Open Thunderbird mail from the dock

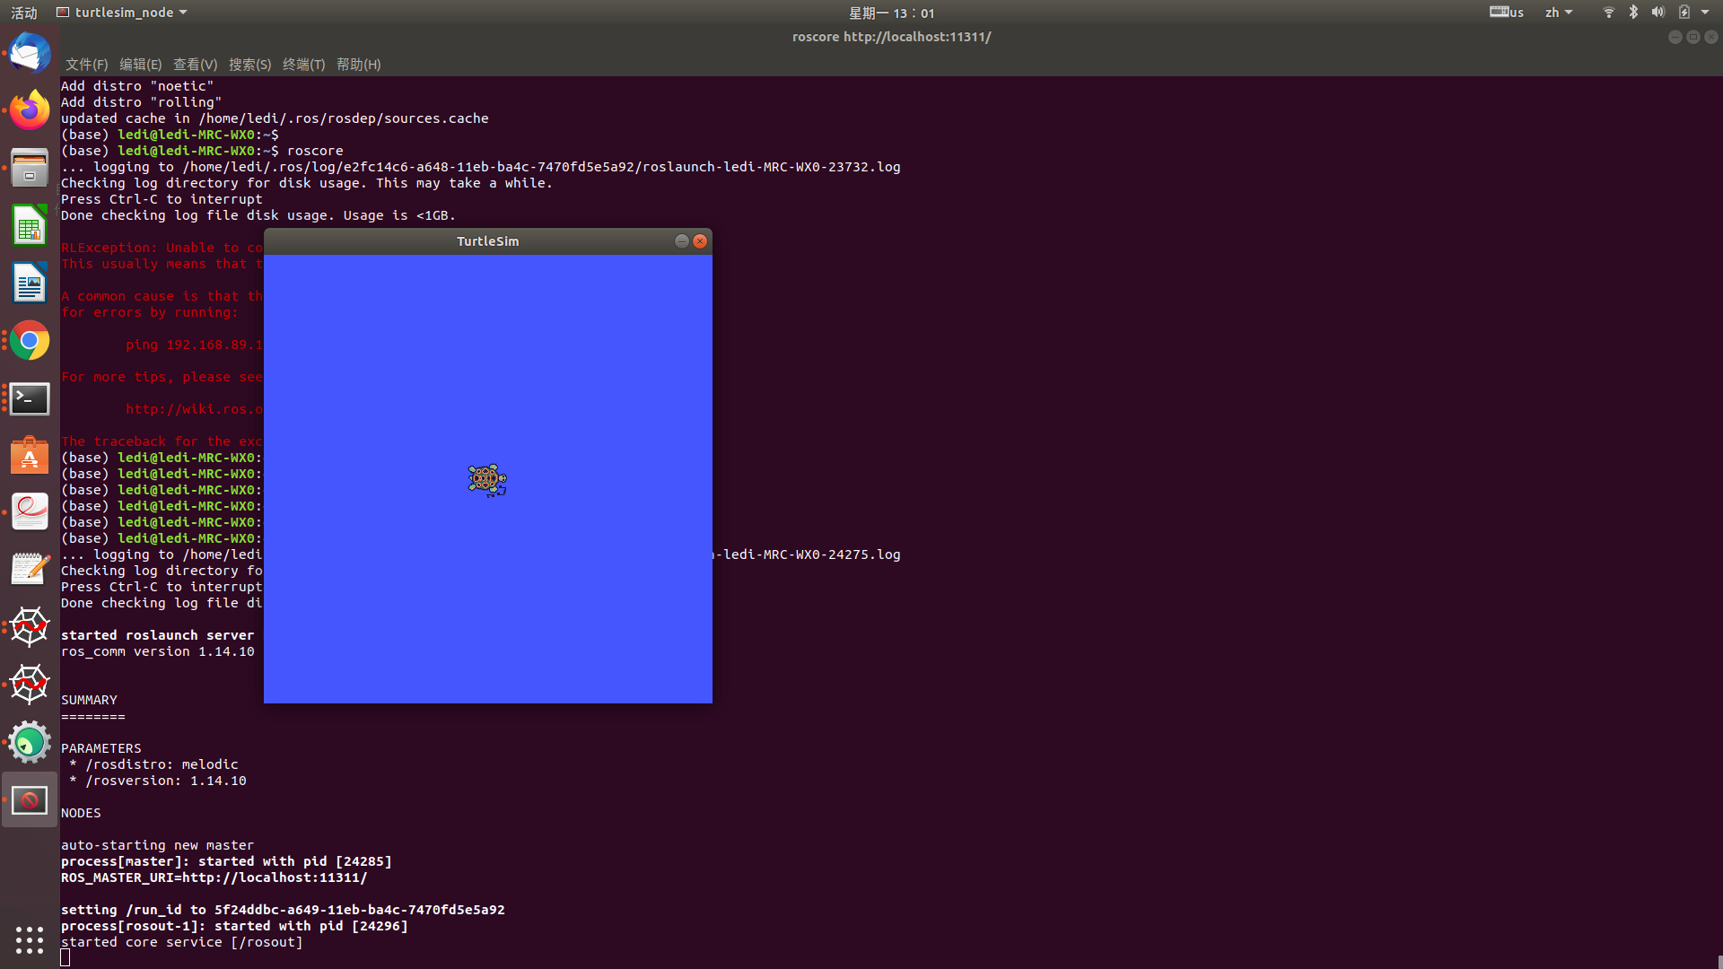[30, 54]
